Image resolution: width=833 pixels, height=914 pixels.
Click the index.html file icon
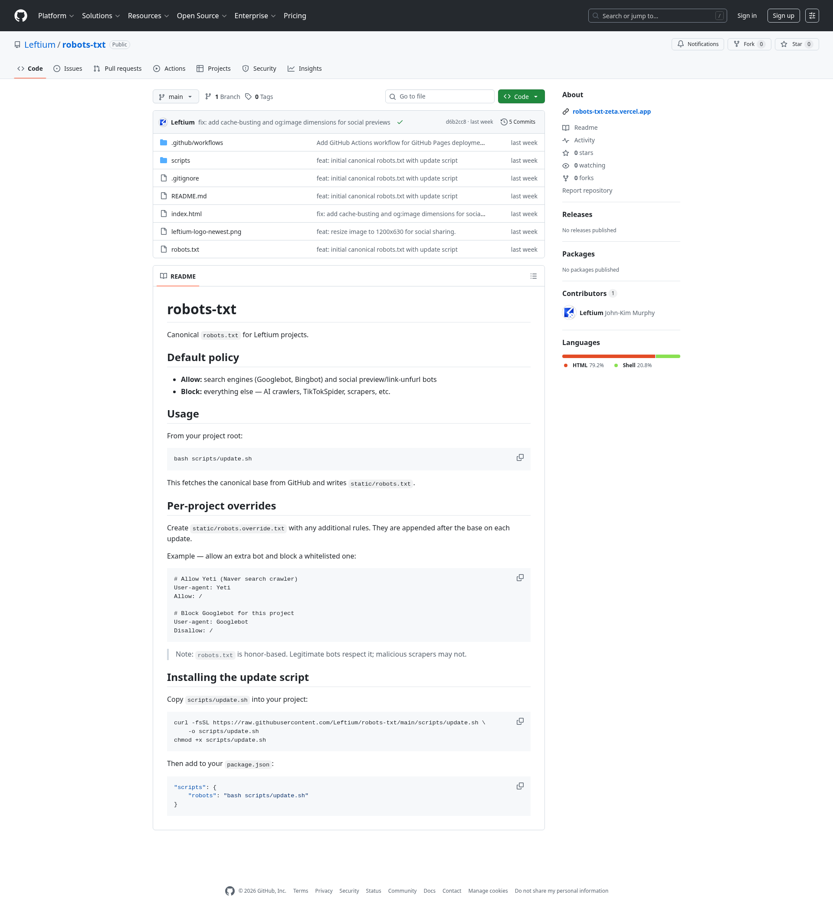[164, 214]
